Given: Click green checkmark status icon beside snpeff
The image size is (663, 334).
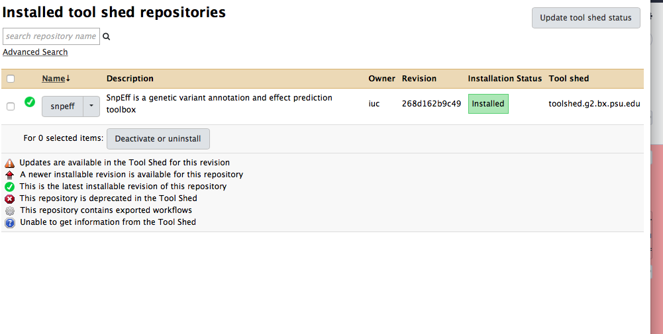Looking at the screenshot, I should 29,102.
